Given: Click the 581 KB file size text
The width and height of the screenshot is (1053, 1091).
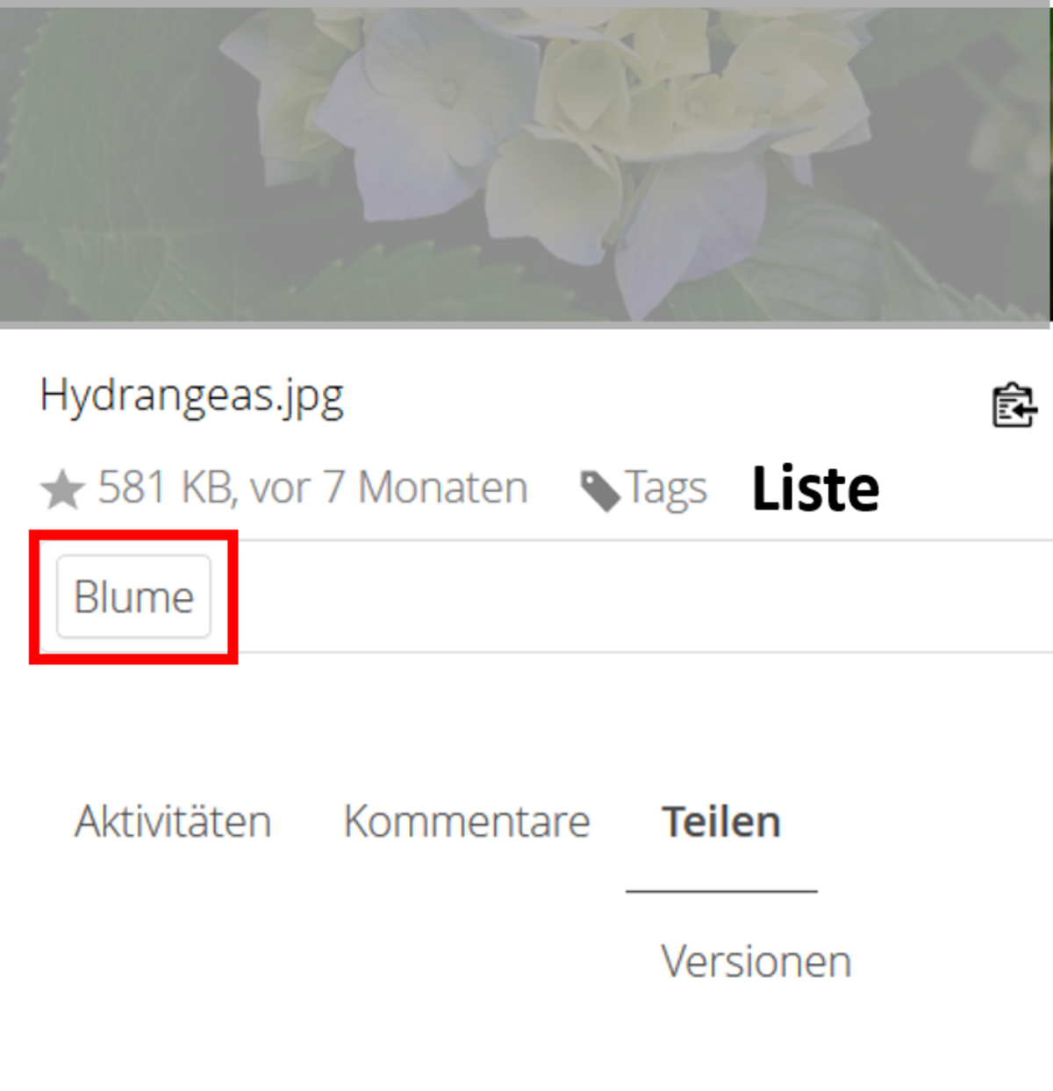Looking at the screenshot, I should pyautogui.click(x=167, y=488).
